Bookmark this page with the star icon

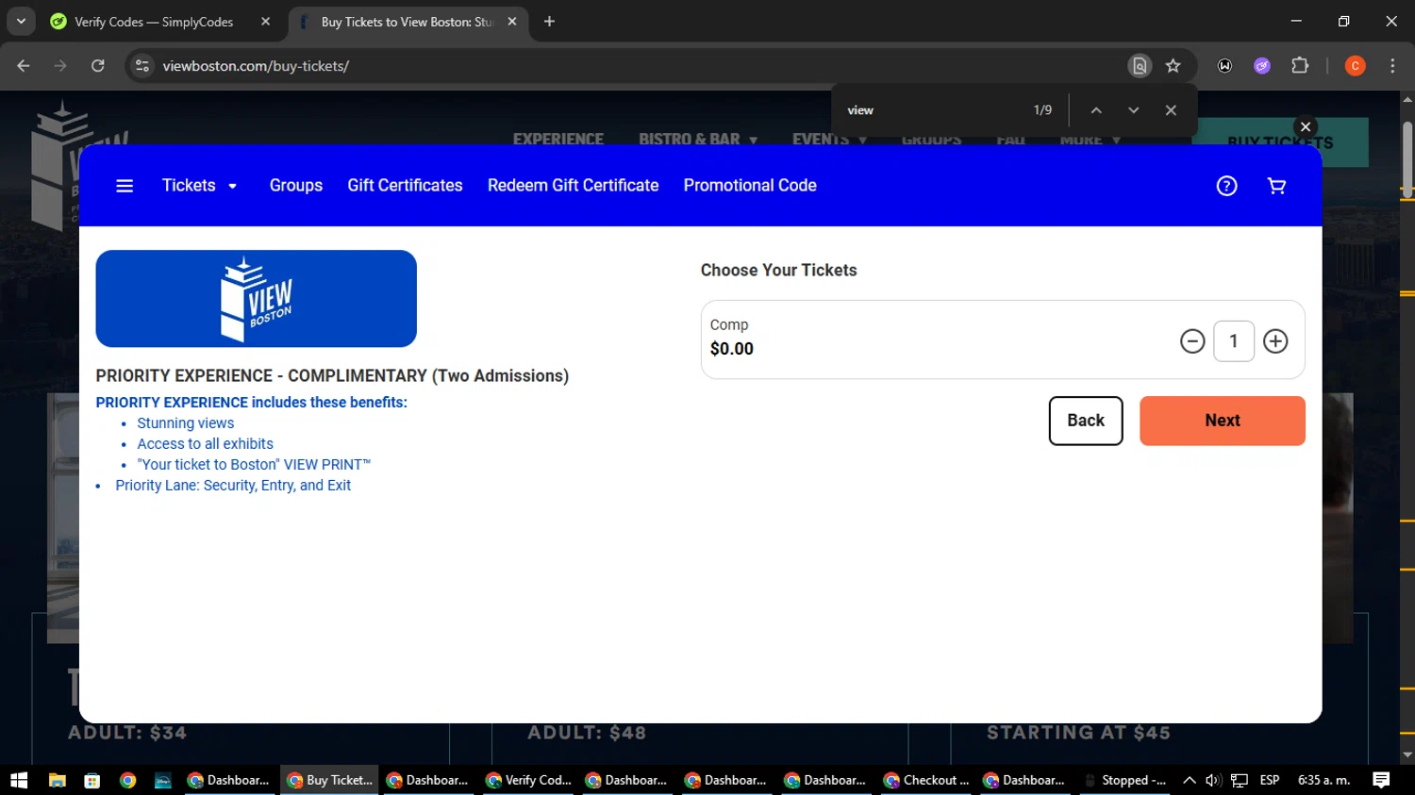(1173, 66)
